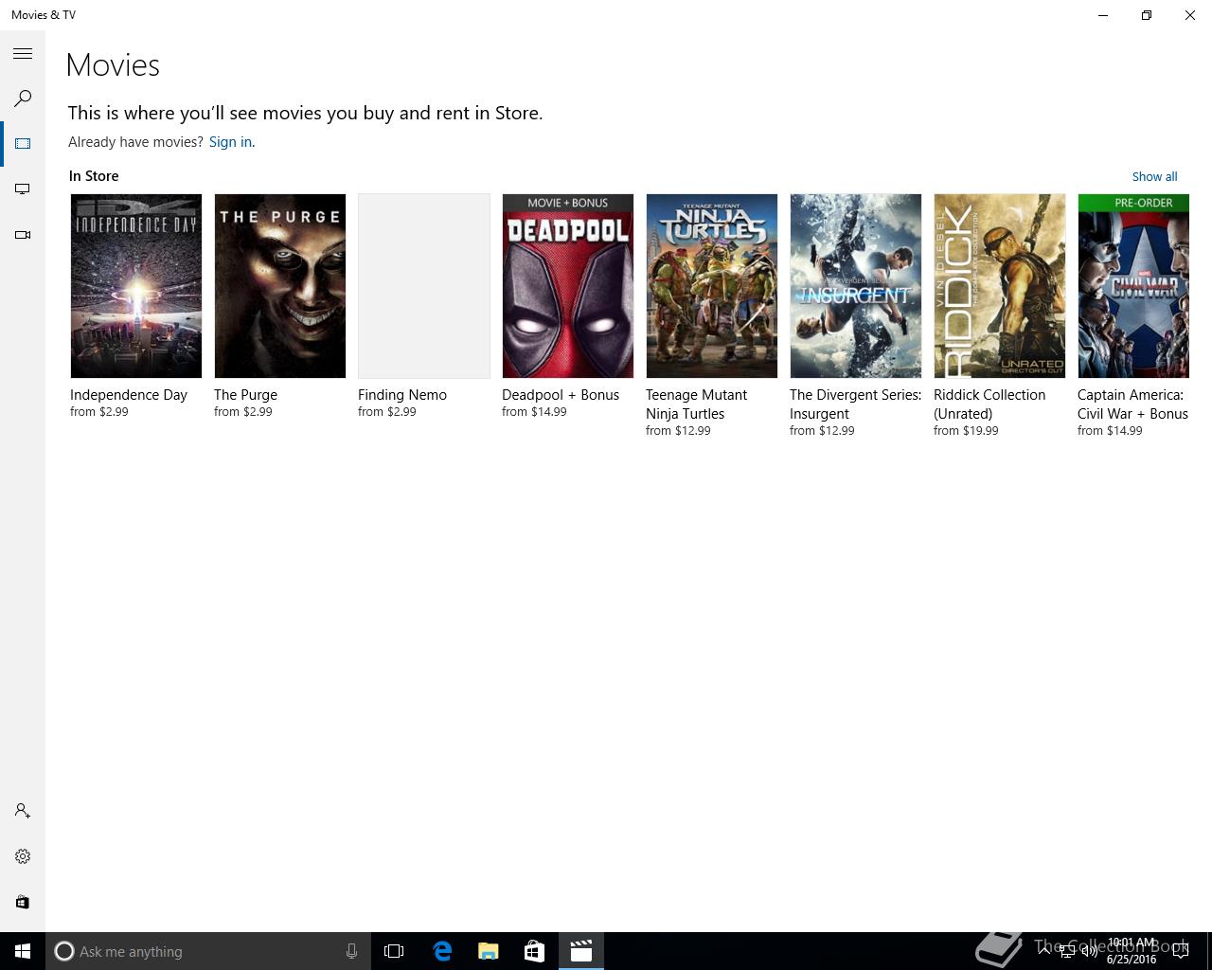The height and width of the screenshot is (970, 1212).
Task: Click the volume speaker tray icon
Action: point(1090,951)
